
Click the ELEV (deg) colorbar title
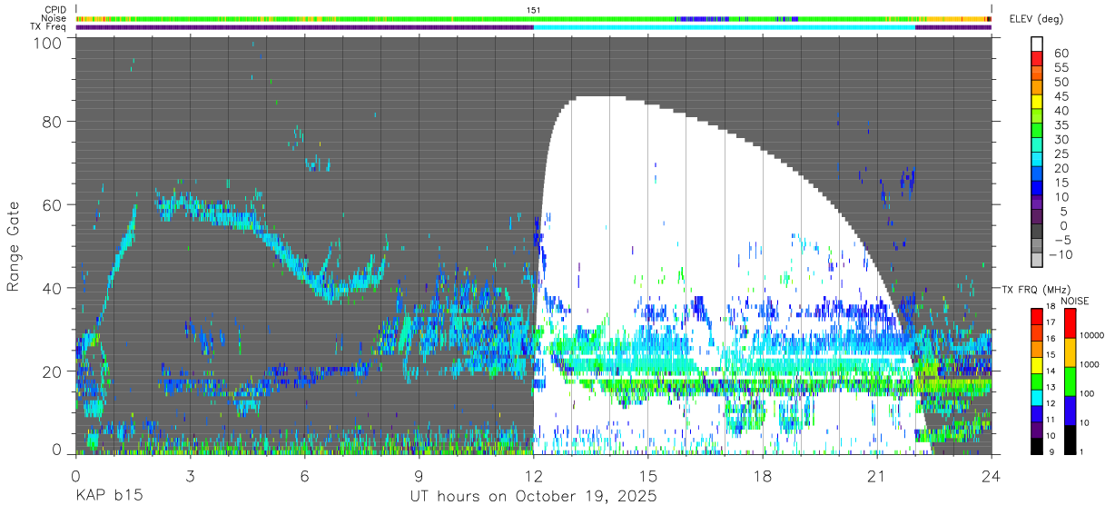coord(1038,18)
